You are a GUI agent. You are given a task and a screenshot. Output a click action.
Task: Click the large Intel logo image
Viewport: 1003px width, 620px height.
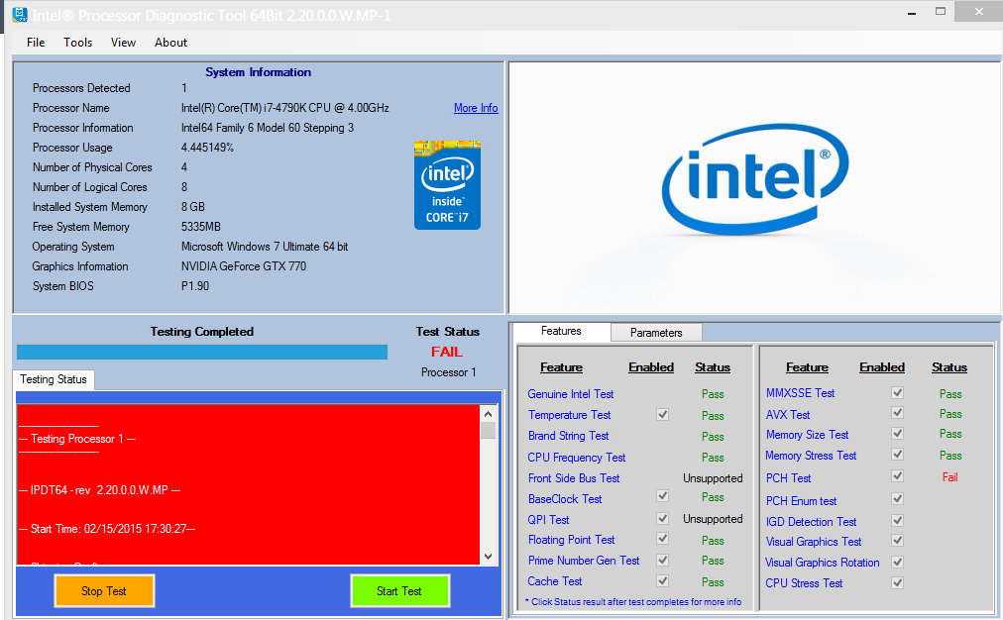[x=755, y=179]
